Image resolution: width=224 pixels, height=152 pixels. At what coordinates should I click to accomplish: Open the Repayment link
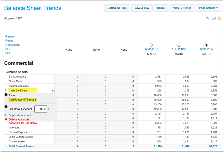coord(12,45)
